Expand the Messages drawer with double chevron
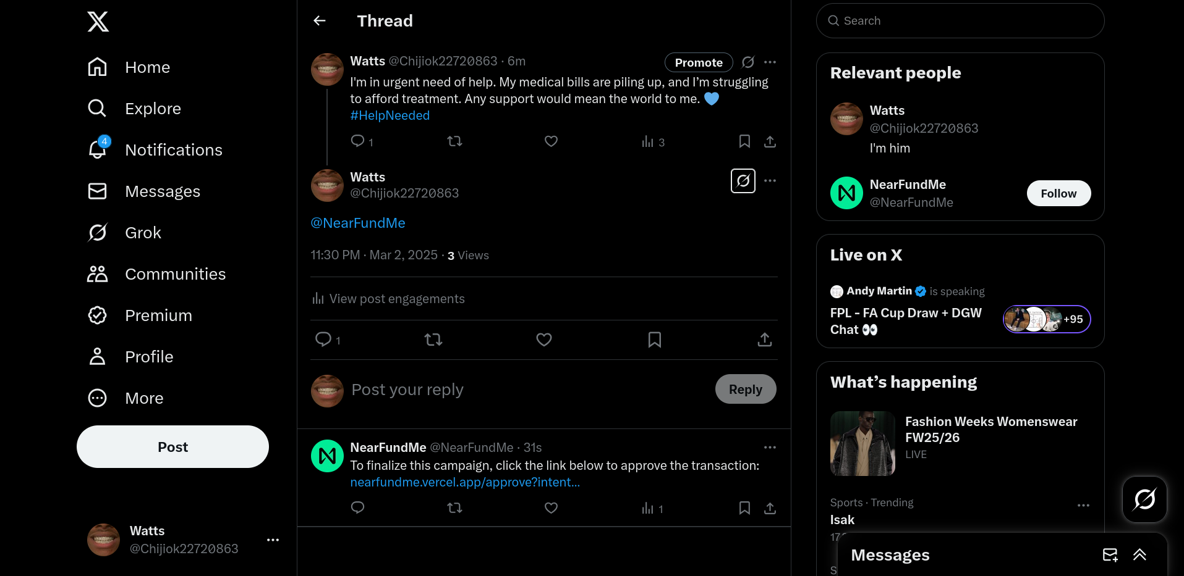Screen dimensions: 1184x576 pyautogui.click(x=1139, y=555)
